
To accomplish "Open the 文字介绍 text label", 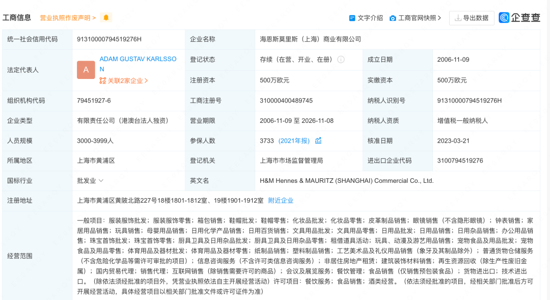I will coord(370,18).
